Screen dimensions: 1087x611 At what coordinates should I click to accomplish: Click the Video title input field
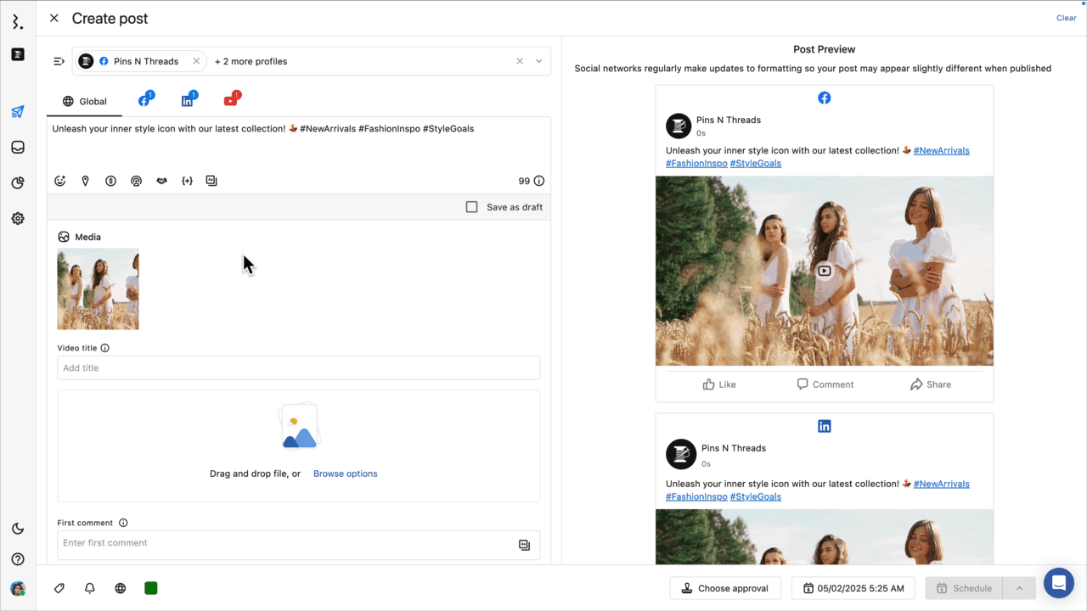pyautogui.click(x=298, y=367)
